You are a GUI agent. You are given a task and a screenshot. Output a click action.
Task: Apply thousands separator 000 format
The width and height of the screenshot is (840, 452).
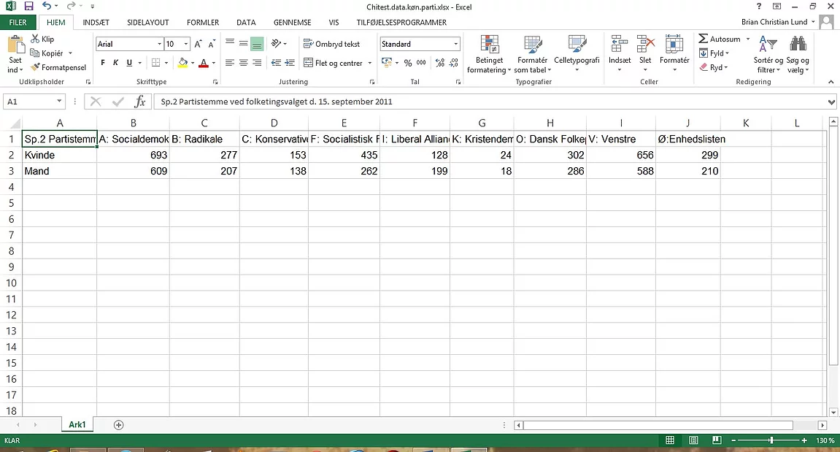click(x=422, y=64)
